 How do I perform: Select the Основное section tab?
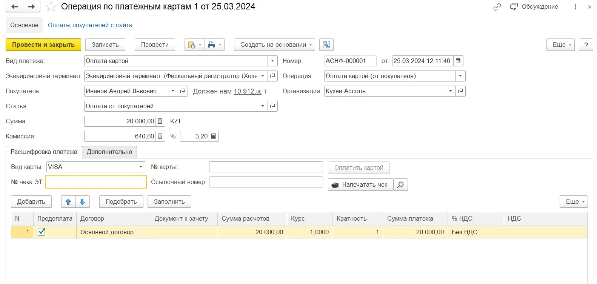24,25
